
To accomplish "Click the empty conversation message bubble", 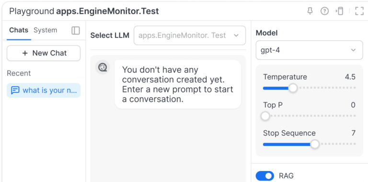I will pos(178,84).
